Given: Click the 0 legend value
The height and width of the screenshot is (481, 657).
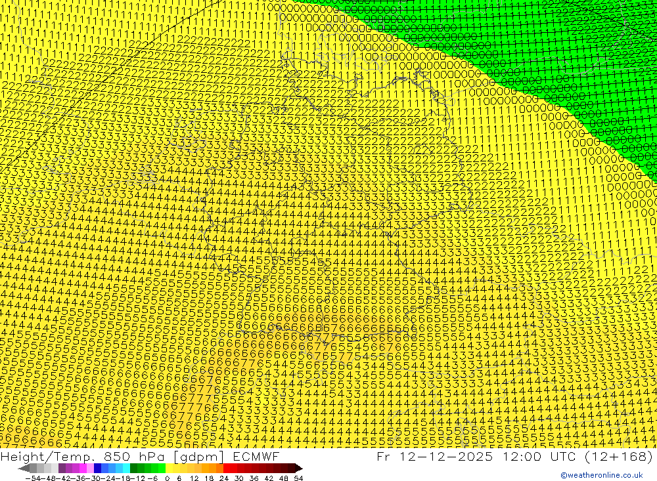Looking at the screenshot, I should (x=167, y=478).
